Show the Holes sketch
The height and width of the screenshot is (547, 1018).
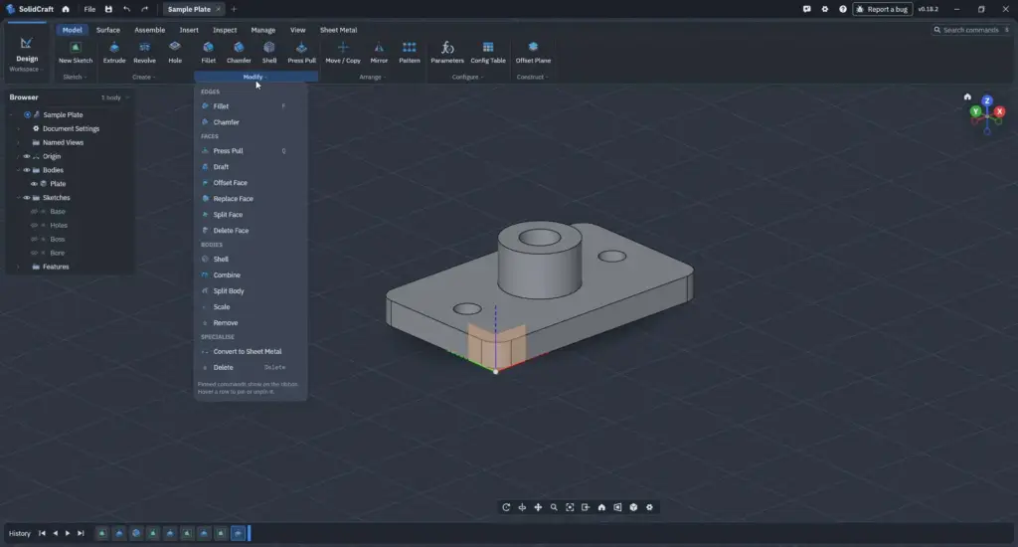pyautogui.click(x=34, y=226)
